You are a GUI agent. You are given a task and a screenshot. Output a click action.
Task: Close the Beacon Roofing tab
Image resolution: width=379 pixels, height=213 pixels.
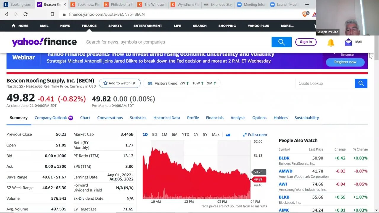(x=65, y=4)
